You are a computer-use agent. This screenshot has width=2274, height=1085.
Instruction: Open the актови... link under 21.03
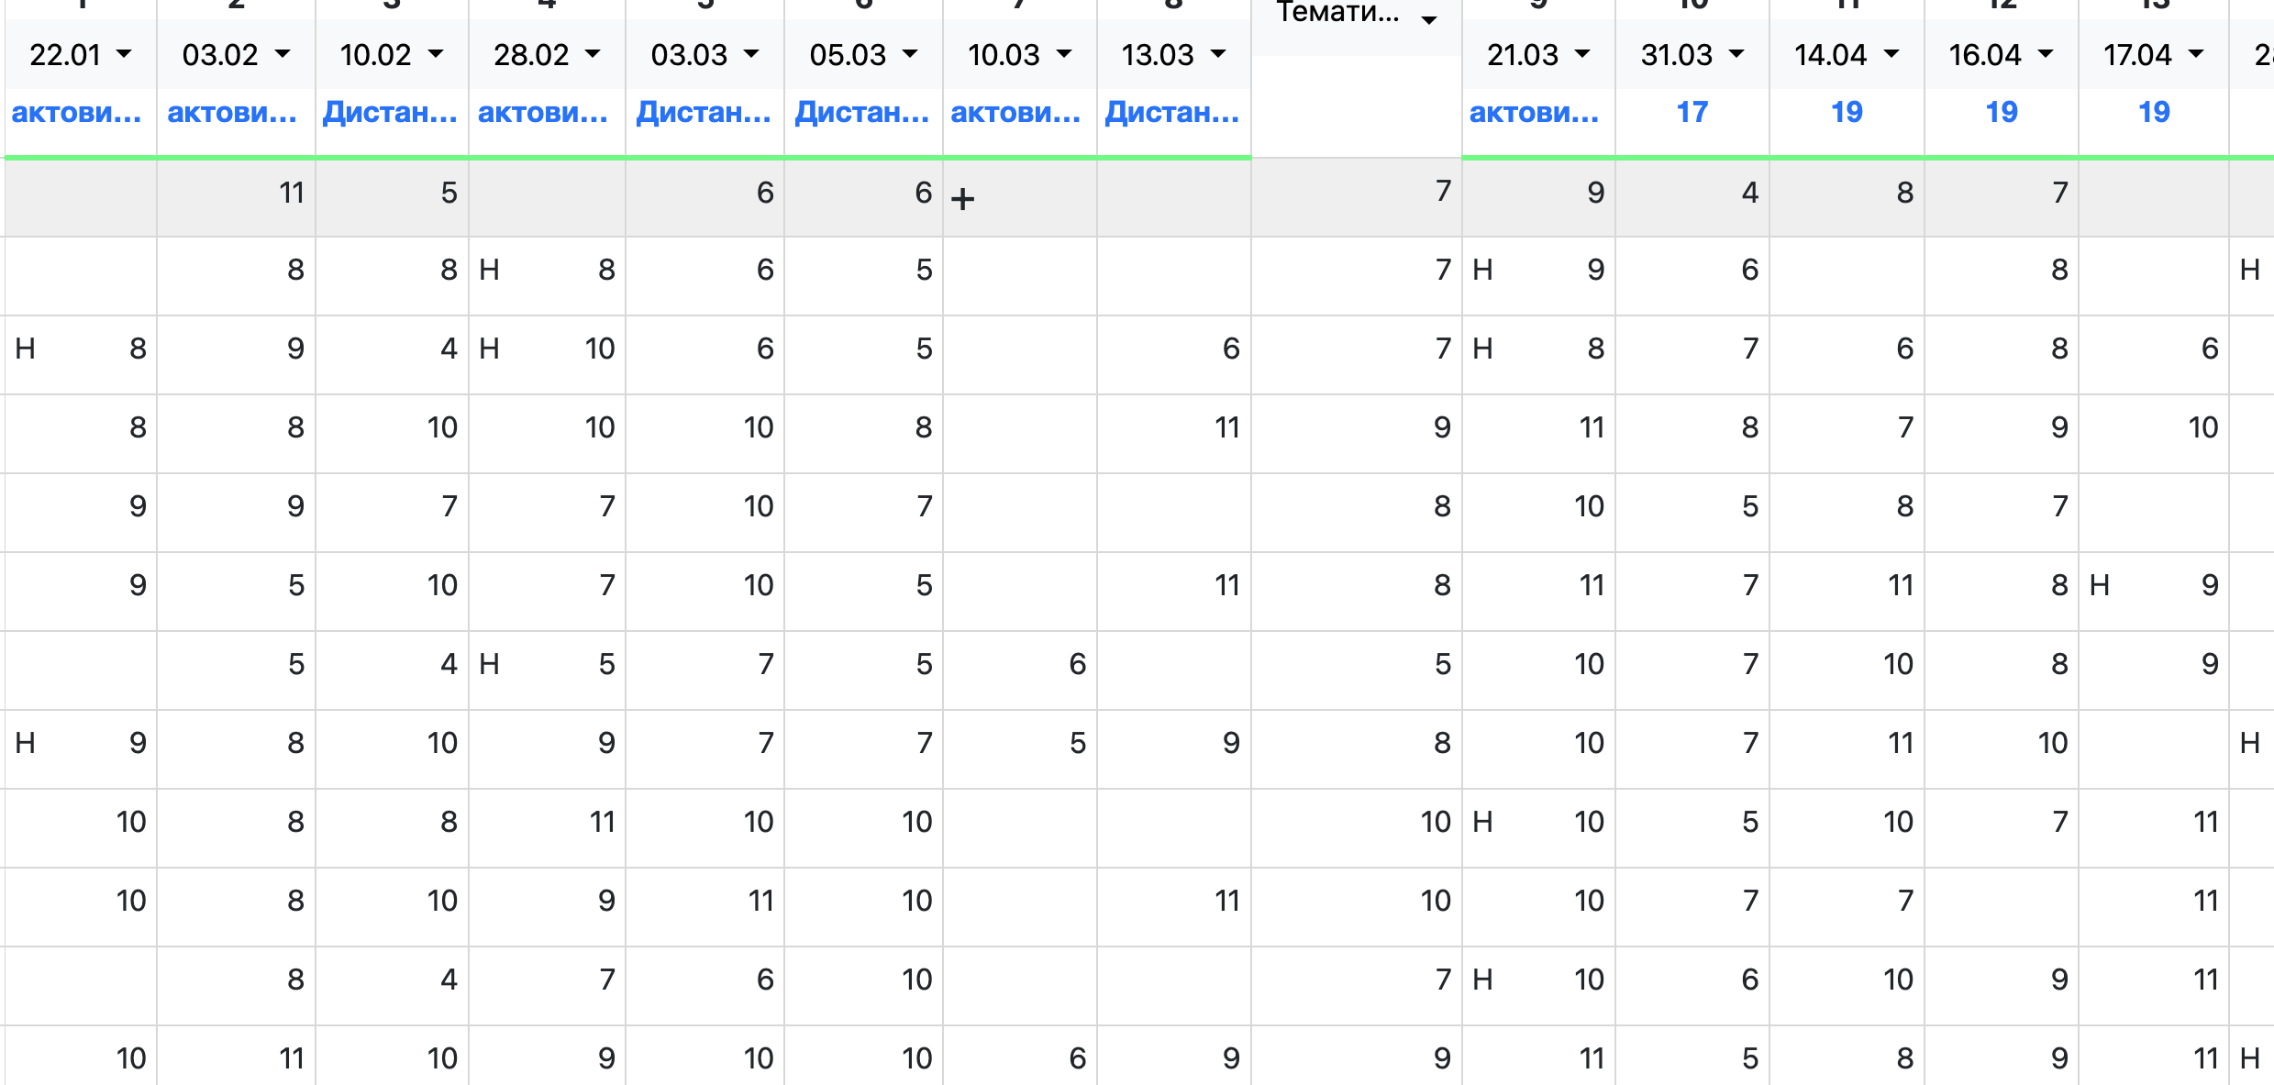(x=1534, y=113)
